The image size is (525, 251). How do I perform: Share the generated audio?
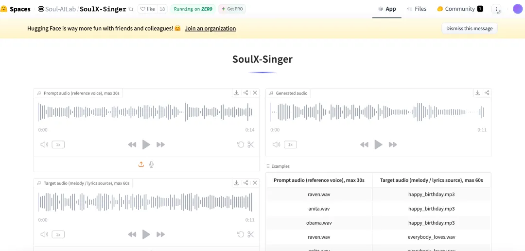487,93
